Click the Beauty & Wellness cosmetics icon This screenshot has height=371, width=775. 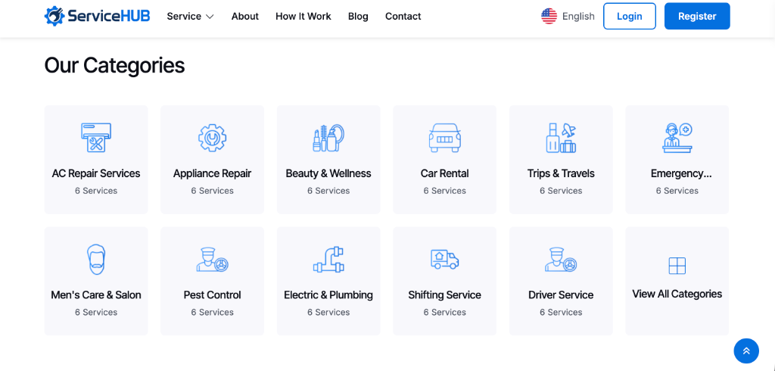point(328,138)
